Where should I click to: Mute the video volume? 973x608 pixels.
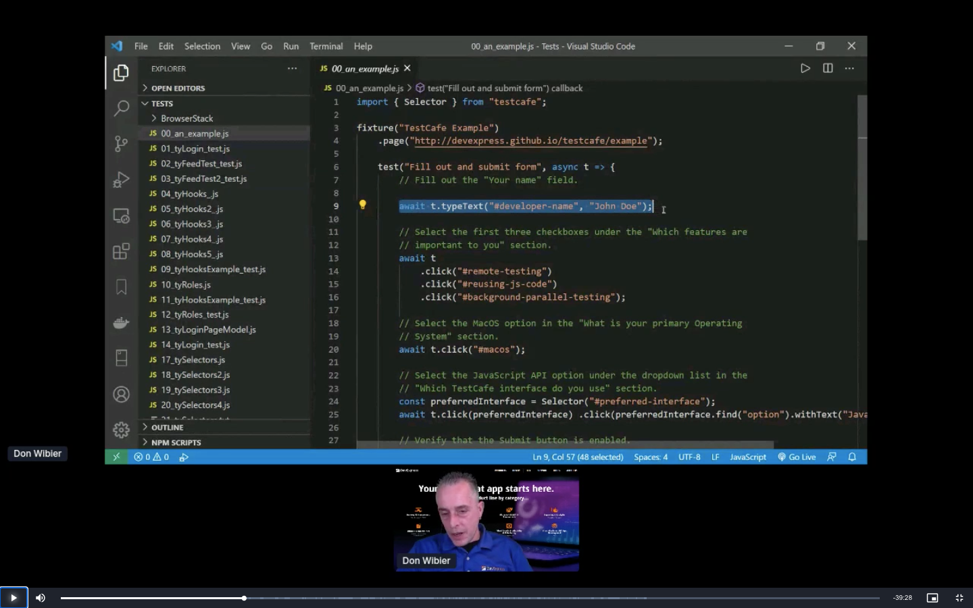[41, 598]
